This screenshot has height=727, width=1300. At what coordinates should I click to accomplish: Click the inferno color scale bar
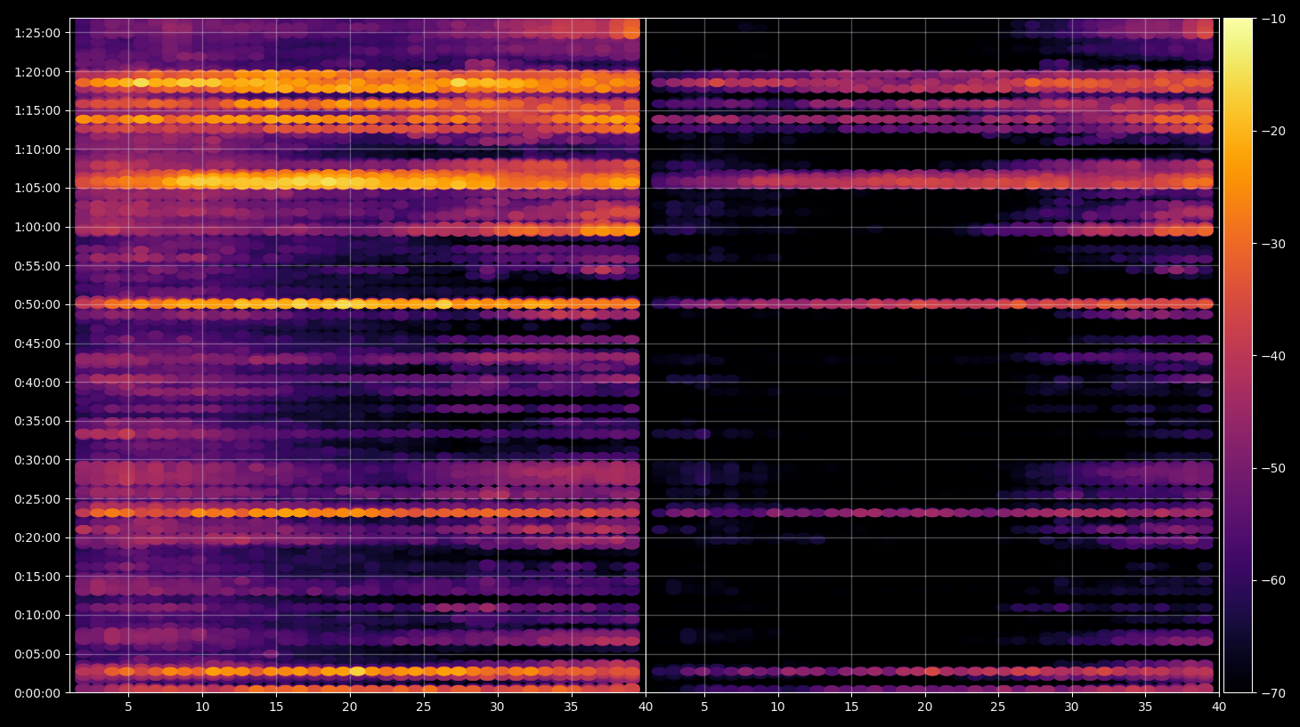click(x=1238, y=355)
